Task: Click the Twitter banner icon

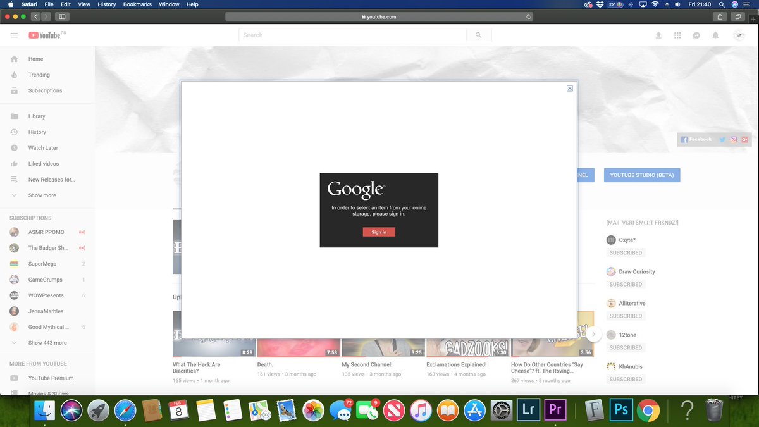Action: click(x=722, y=140)
